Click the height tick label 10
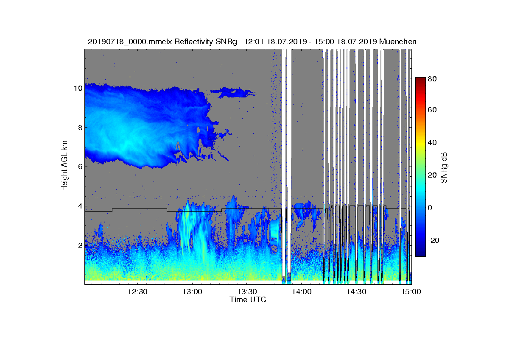Viewport: 509px width, 339px height. coord(77,88)
